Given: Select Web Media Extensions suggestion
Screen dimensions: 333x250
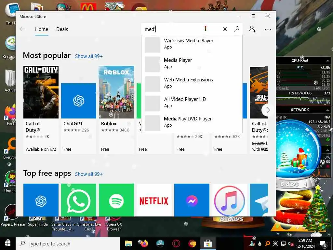Looking at the screenshot, I should 192,84.
